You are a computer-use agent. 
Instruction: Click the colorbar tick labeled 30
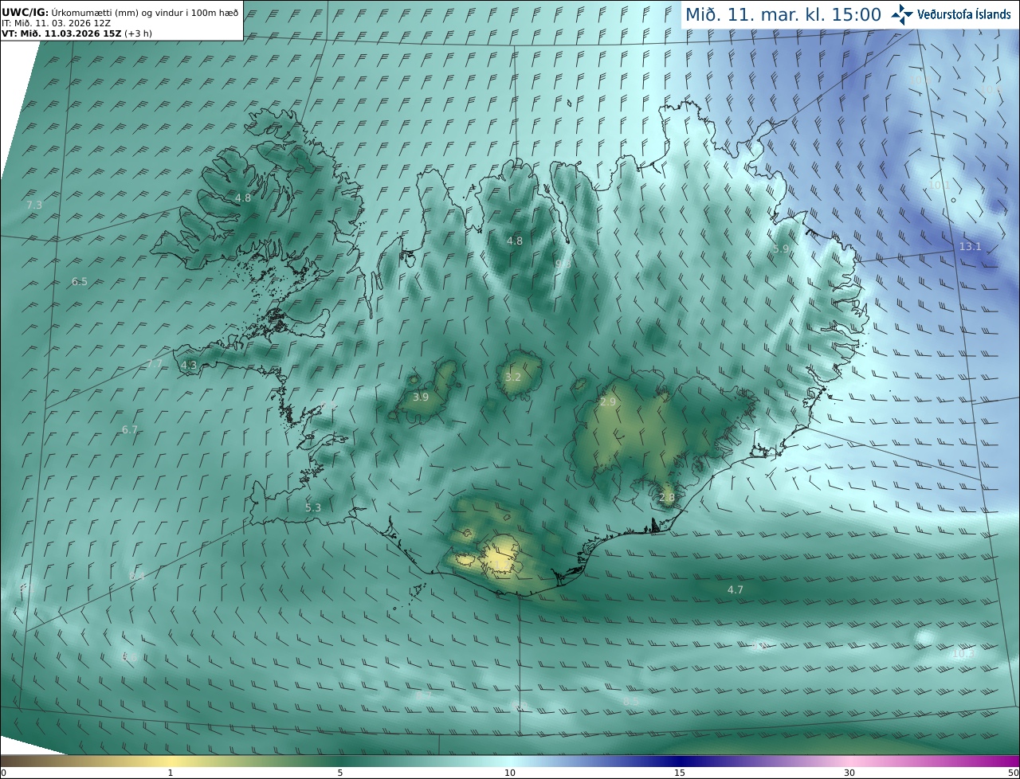pos(849,773)
